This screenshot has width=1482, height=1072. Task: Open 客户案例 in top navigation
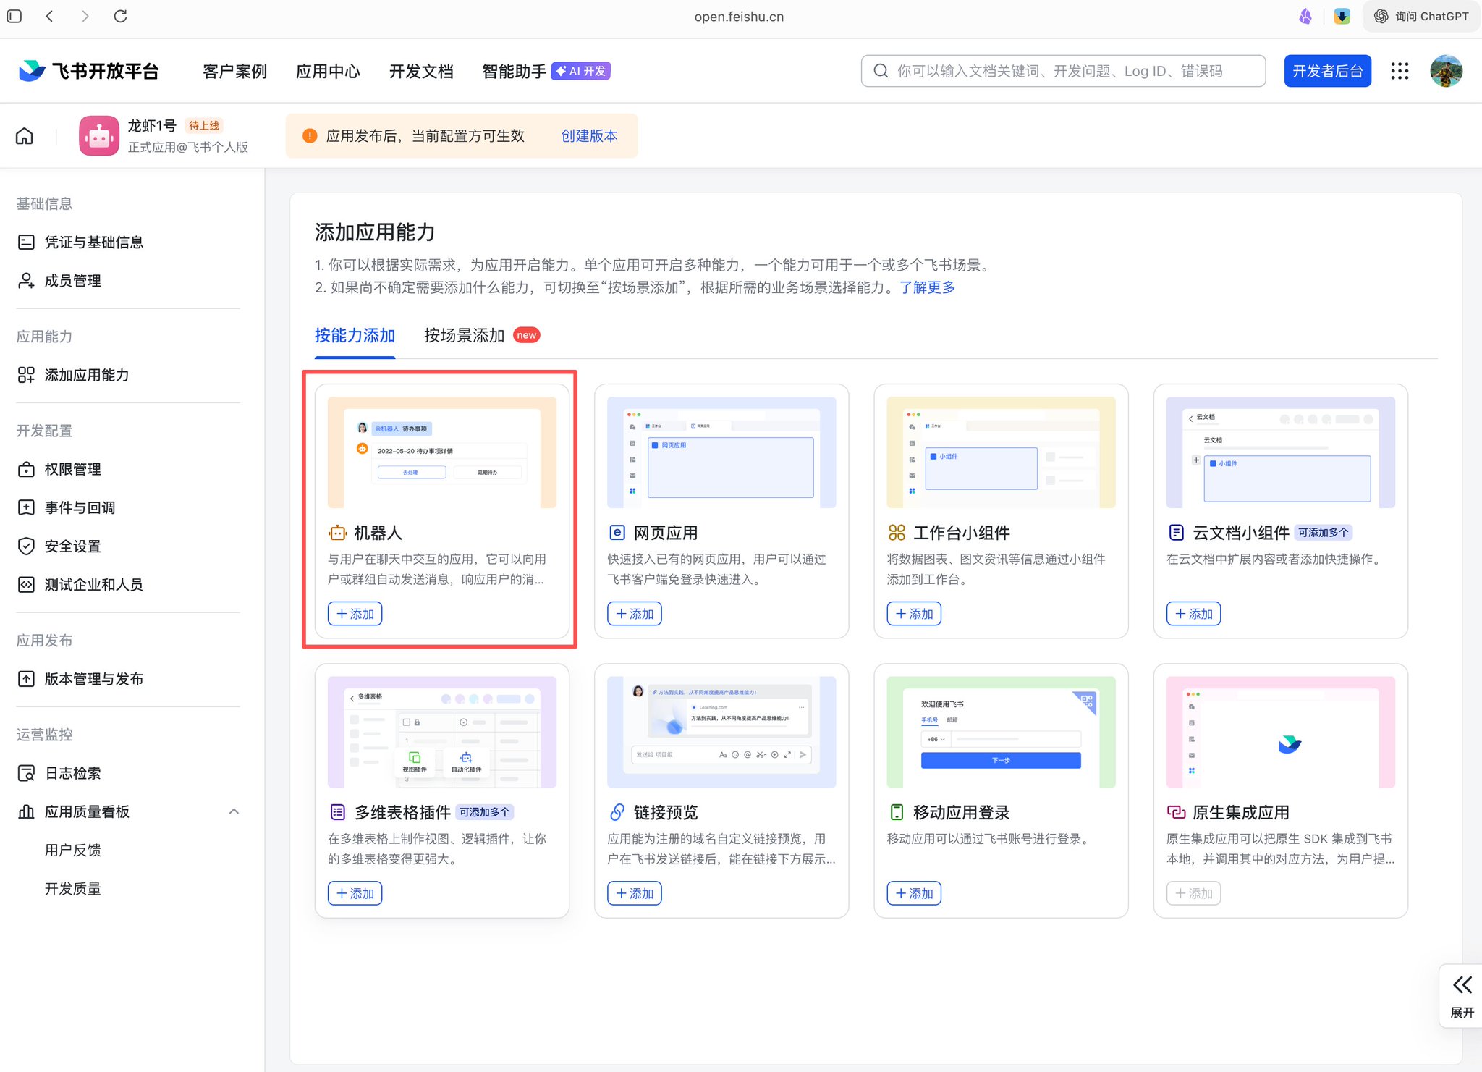[x=234, y=71]
